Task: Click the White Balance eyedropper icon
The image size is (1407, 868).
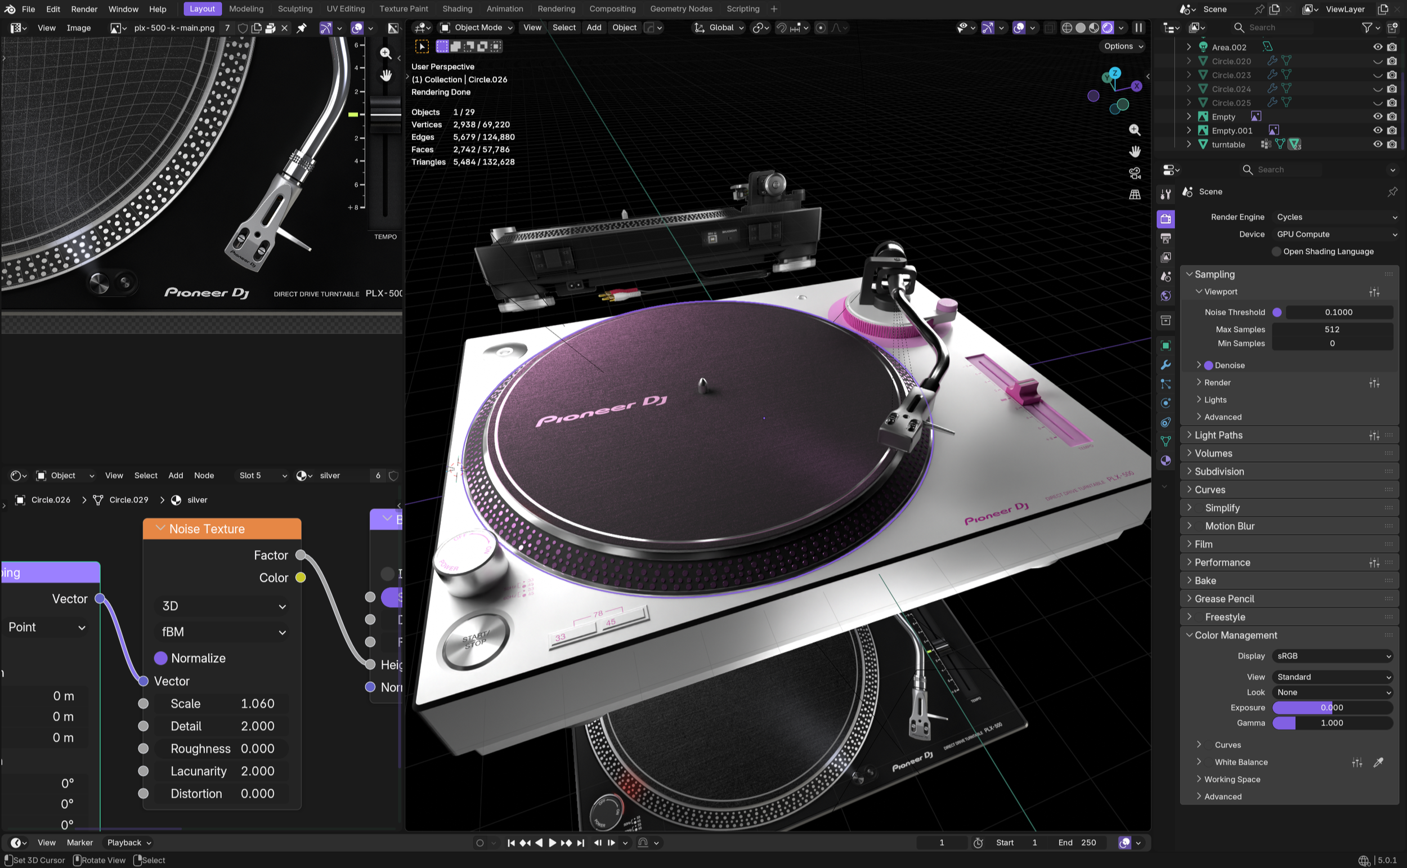Action: tap(1378, 762)
